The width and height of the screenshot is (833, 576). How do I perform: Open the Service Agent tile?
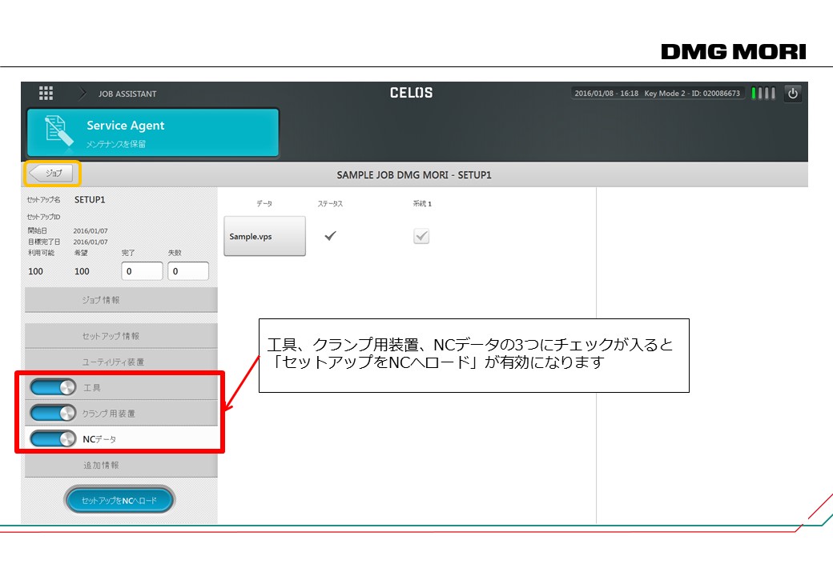coord(153,133)
